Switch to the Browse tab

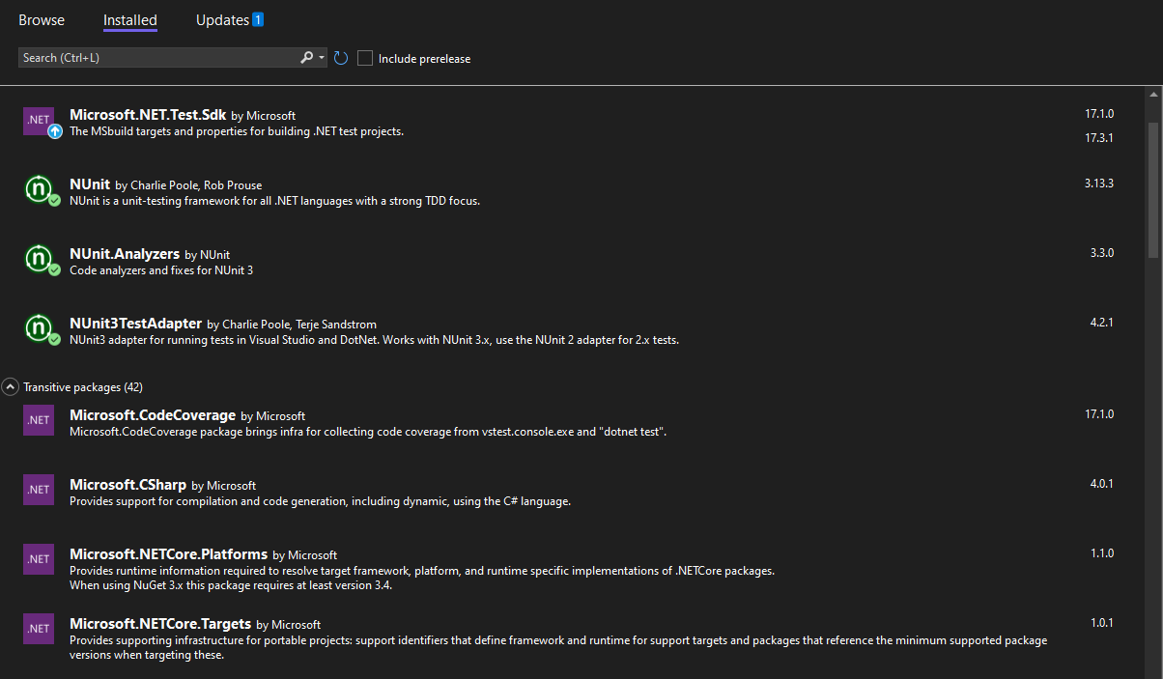(42, 19)
